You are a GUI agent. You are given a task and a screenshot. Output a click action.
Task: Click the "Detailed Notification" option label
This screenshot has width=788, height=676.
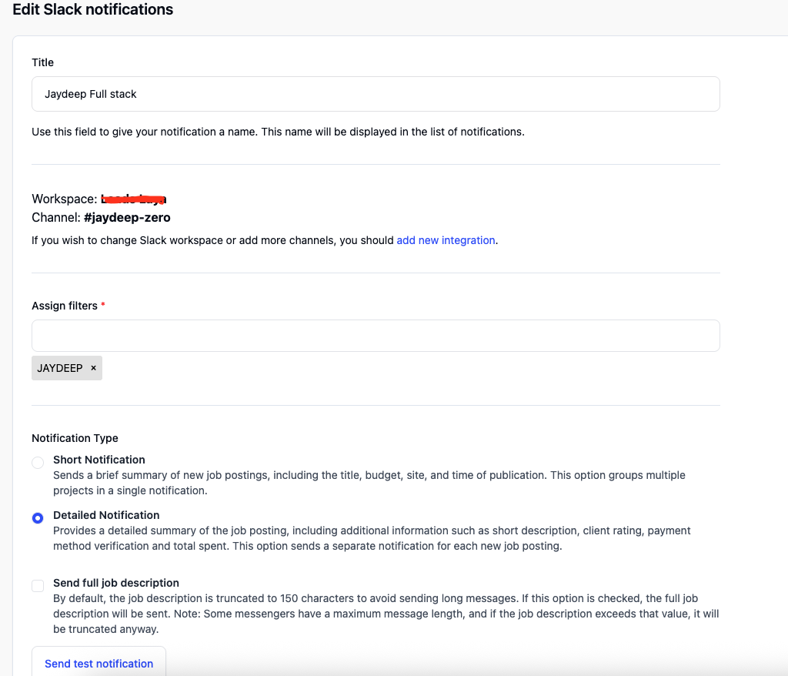[x=106, y=515]
